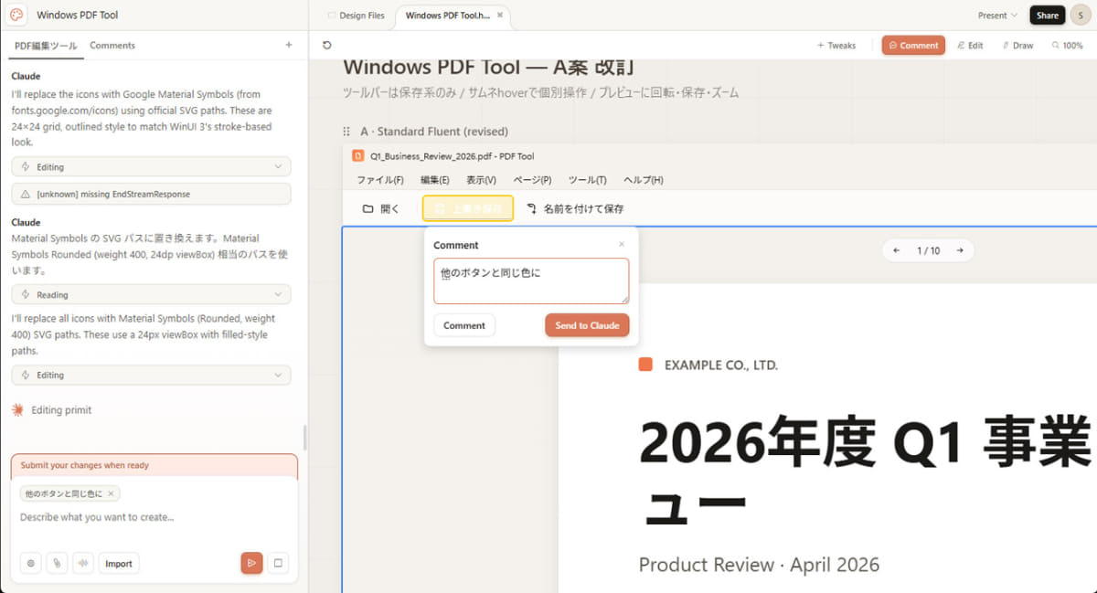Open the 表示(V) menu

pos(481,180)
